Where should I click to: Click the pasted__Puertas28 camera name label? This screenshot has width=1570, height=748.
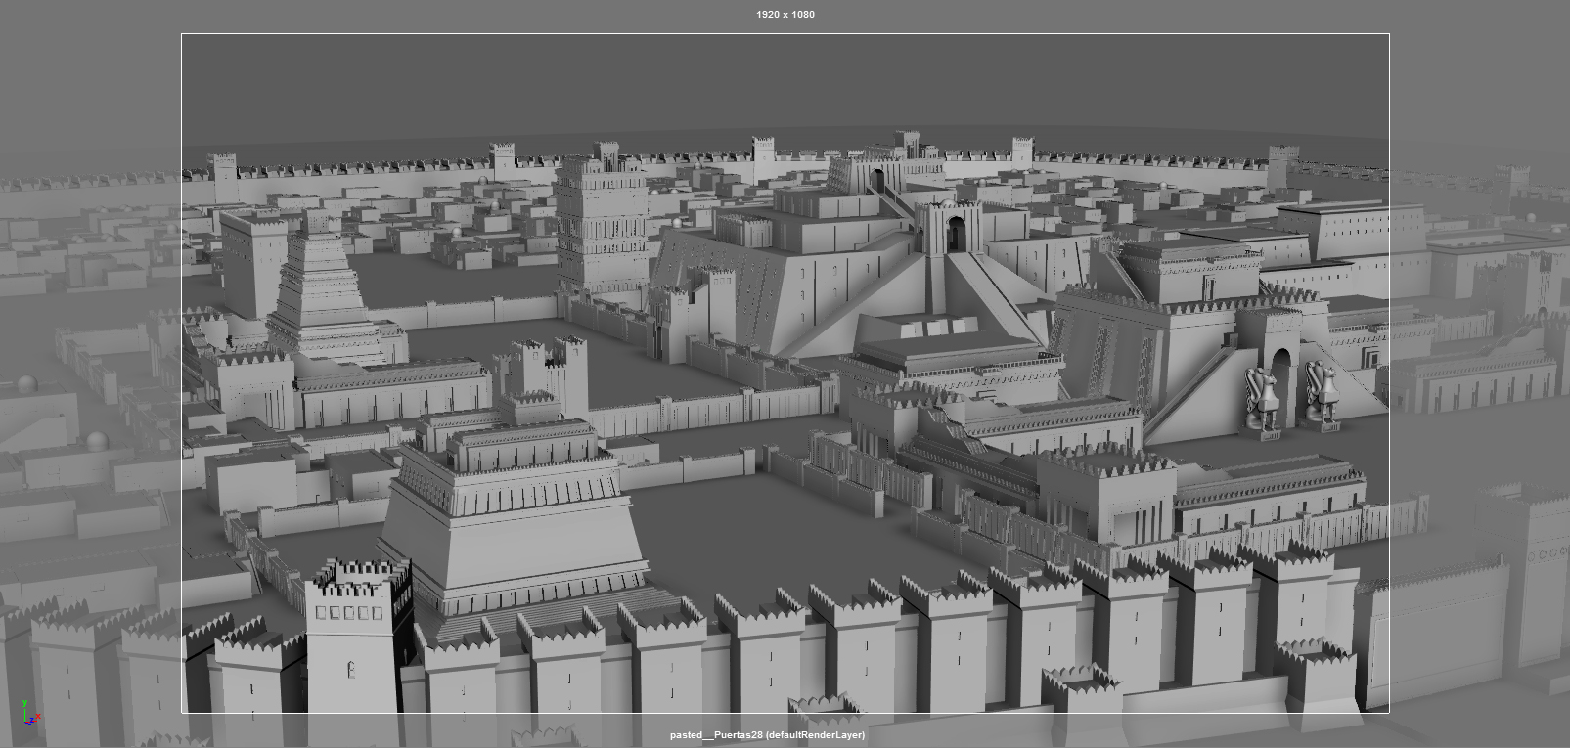click(767, 734)
